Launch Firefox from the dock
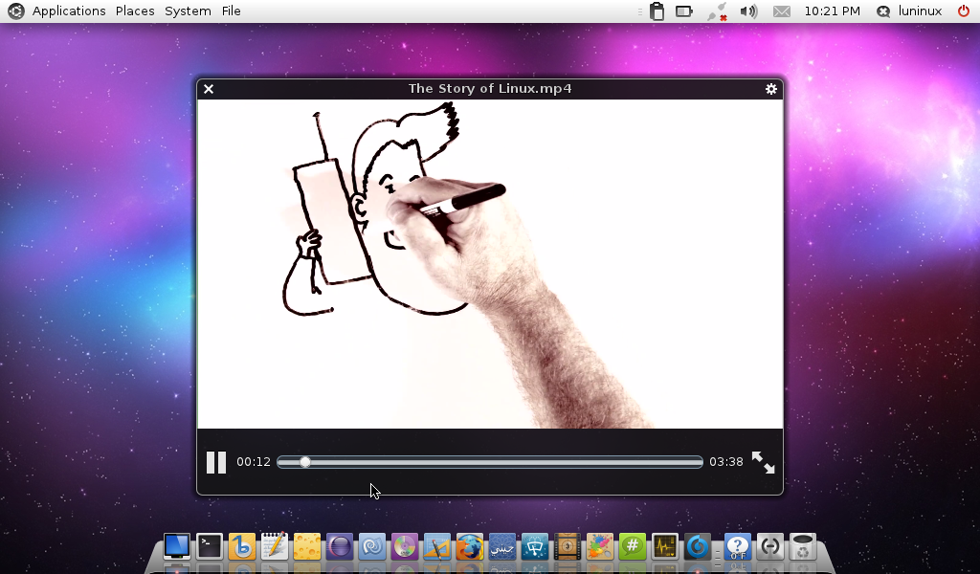 click(x=469, y=546)
